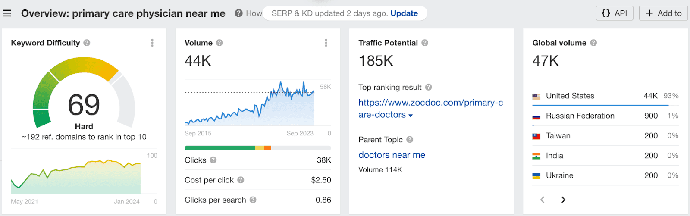Click Clicks per search help icon

[253, 200]
